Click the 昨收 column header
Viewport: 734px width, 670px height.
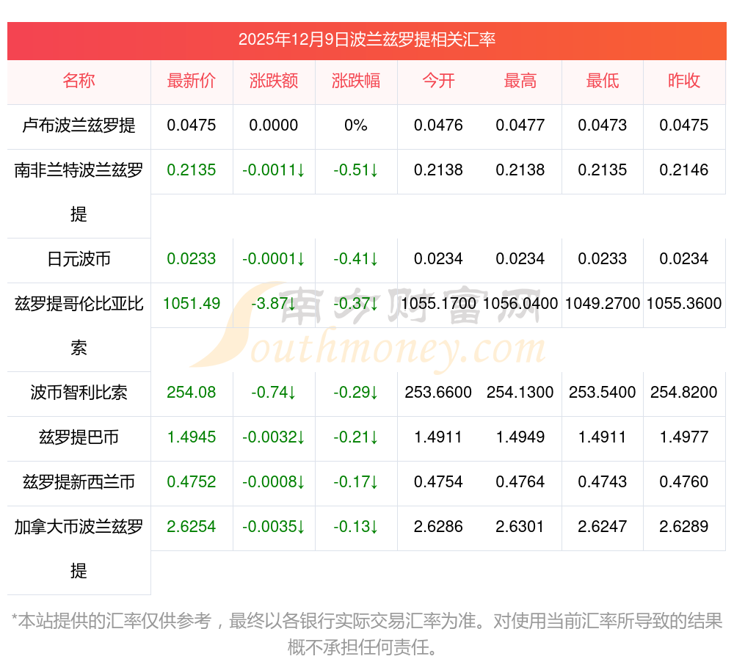point(684,81)
